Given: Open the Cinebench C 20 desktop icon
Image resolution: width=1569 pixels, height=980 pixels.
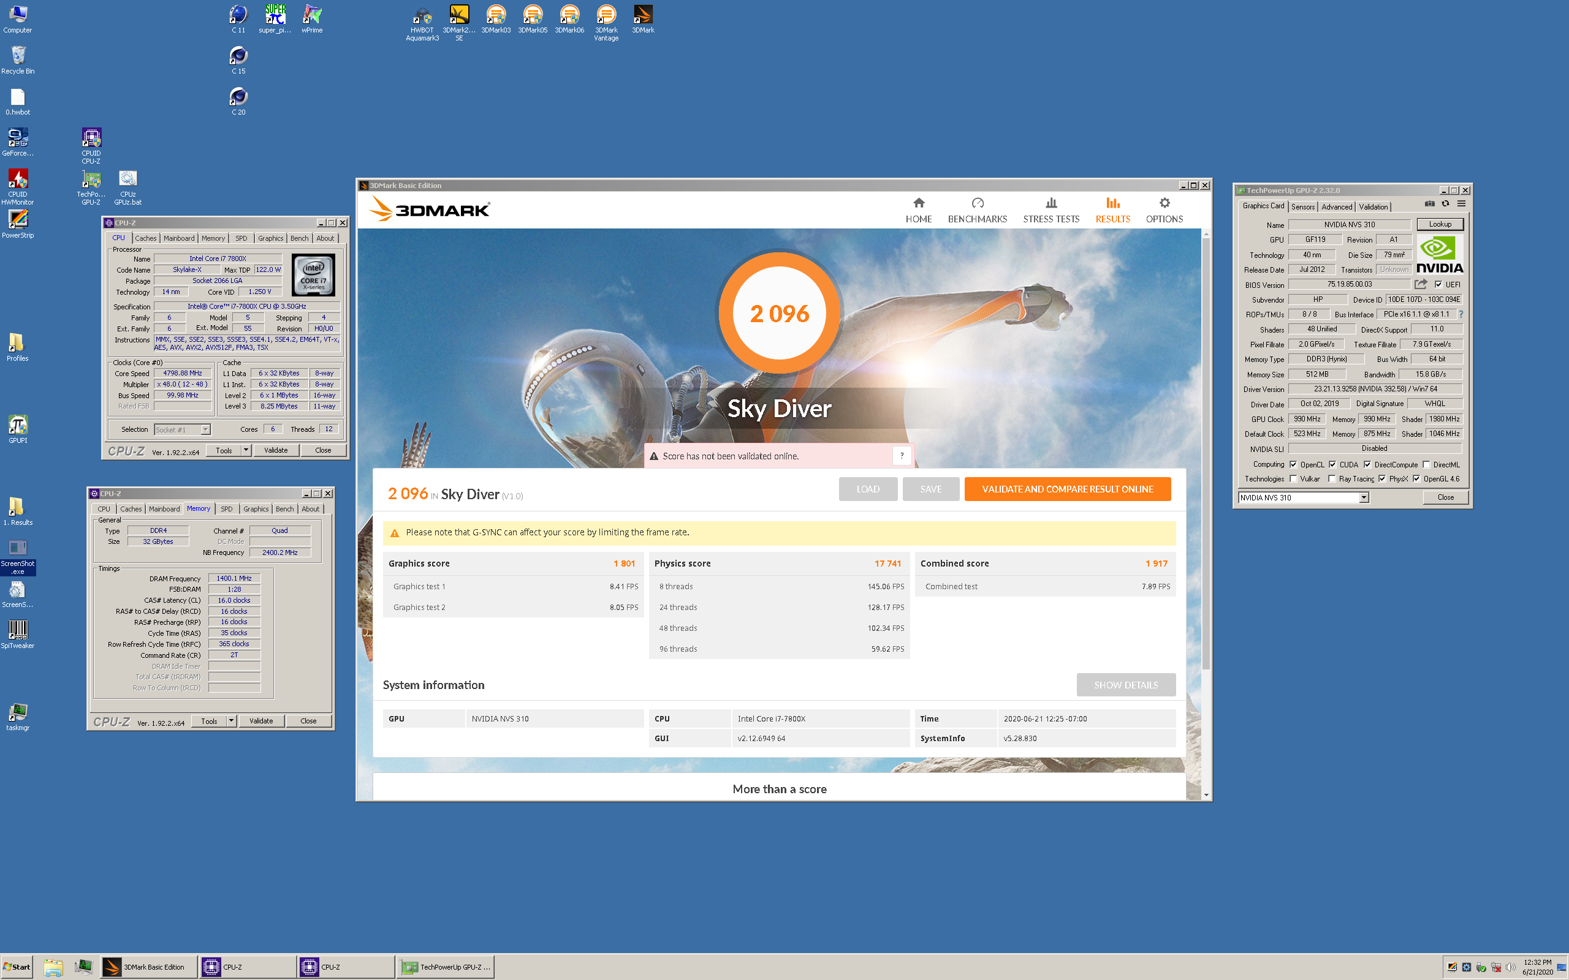Looking at the screenshot, I should pyautogui.click(x=238, y=101).
